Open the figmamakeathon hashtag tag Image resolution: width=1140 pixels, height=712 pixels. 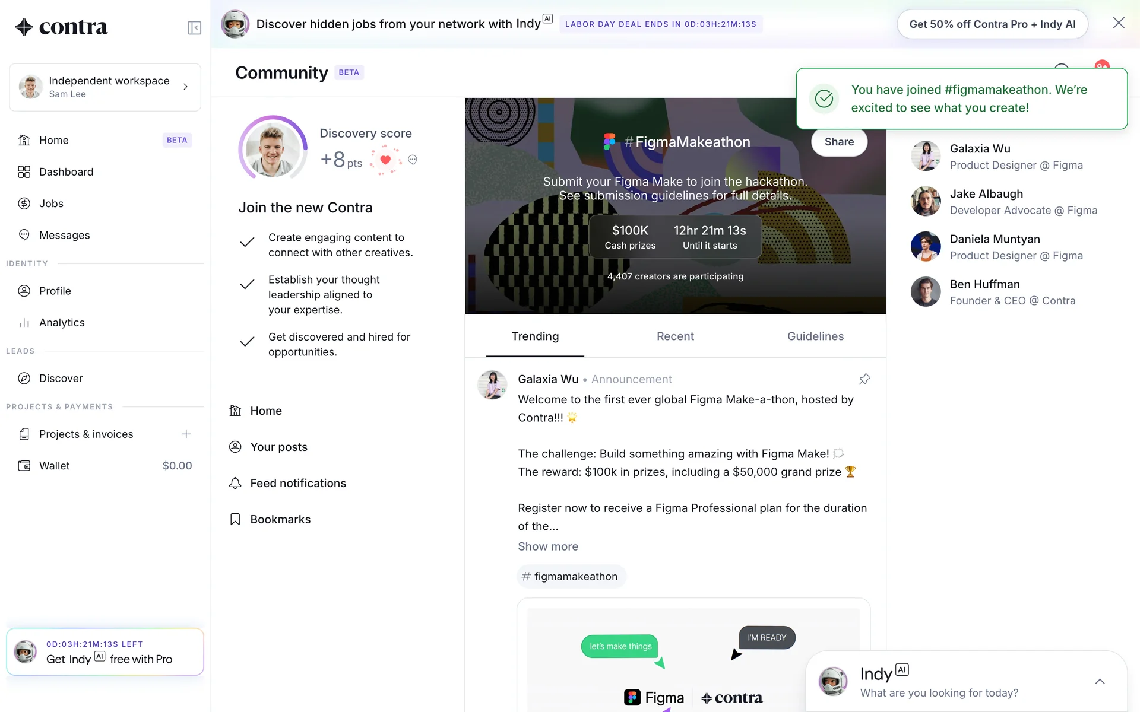coord(571,577)
